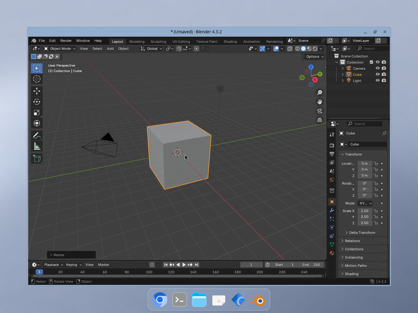Open the Global orientation dropdown
This screenshot has width=418, height=313.
[x=151, y=49]
